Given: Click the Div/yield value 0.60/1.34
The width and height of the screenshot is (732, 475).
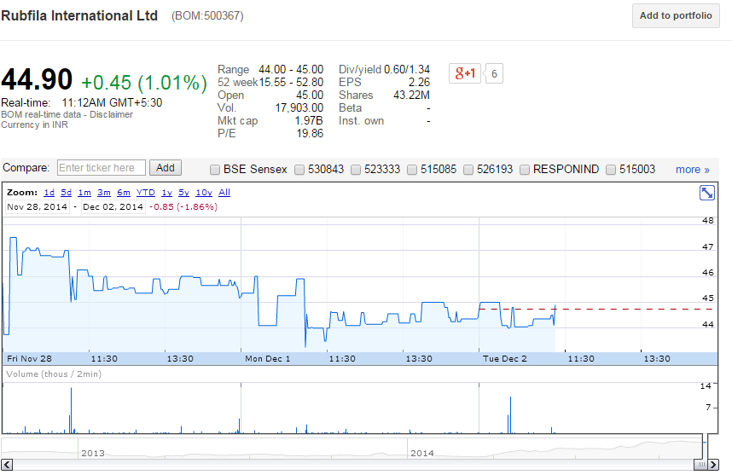Looking at the screenshot, I should (x=407, y=70).
